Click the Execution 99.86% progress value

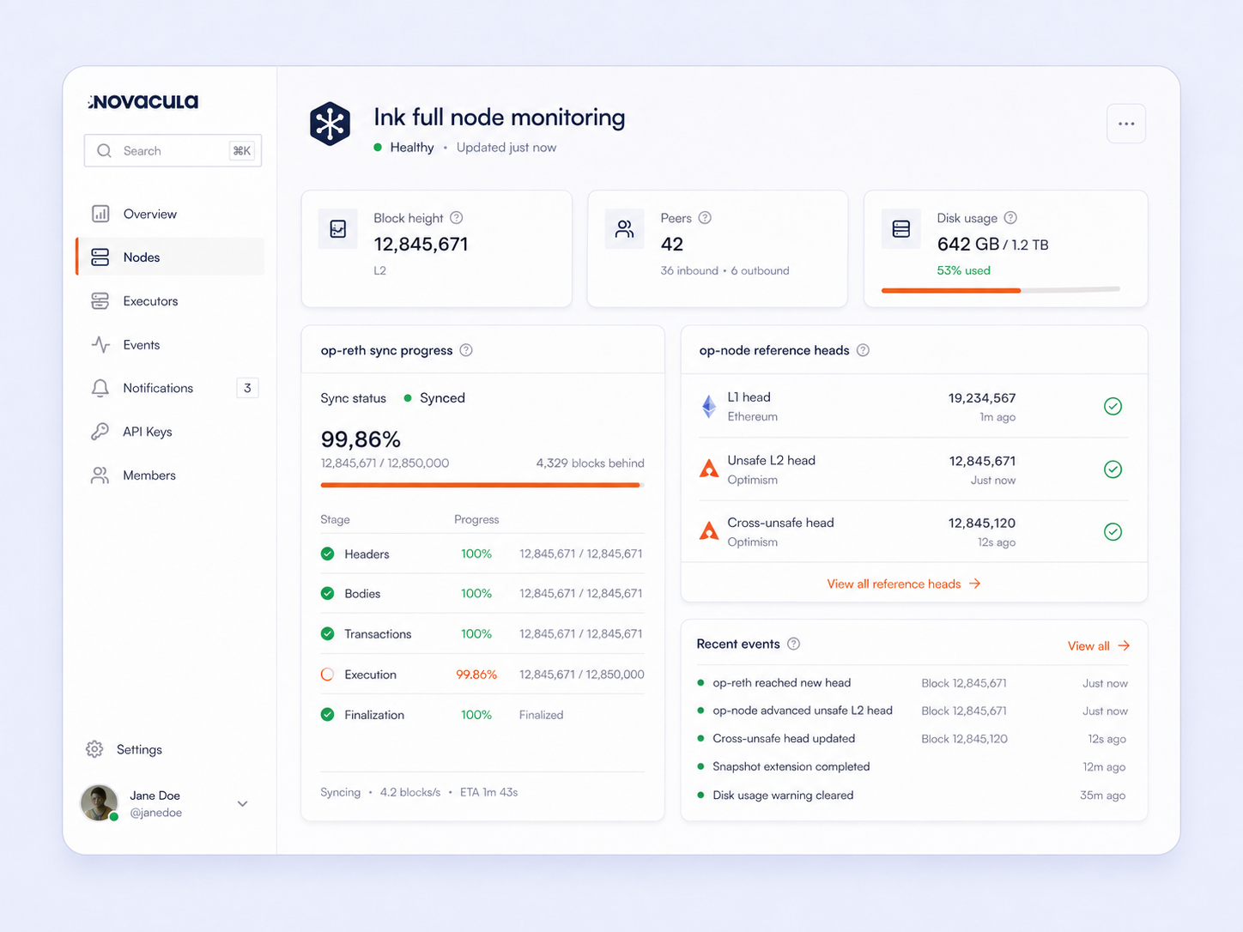tap(476, 675)
